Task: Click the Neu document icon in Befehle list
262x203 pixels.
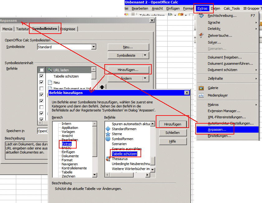Action: [x=50, y=83]
